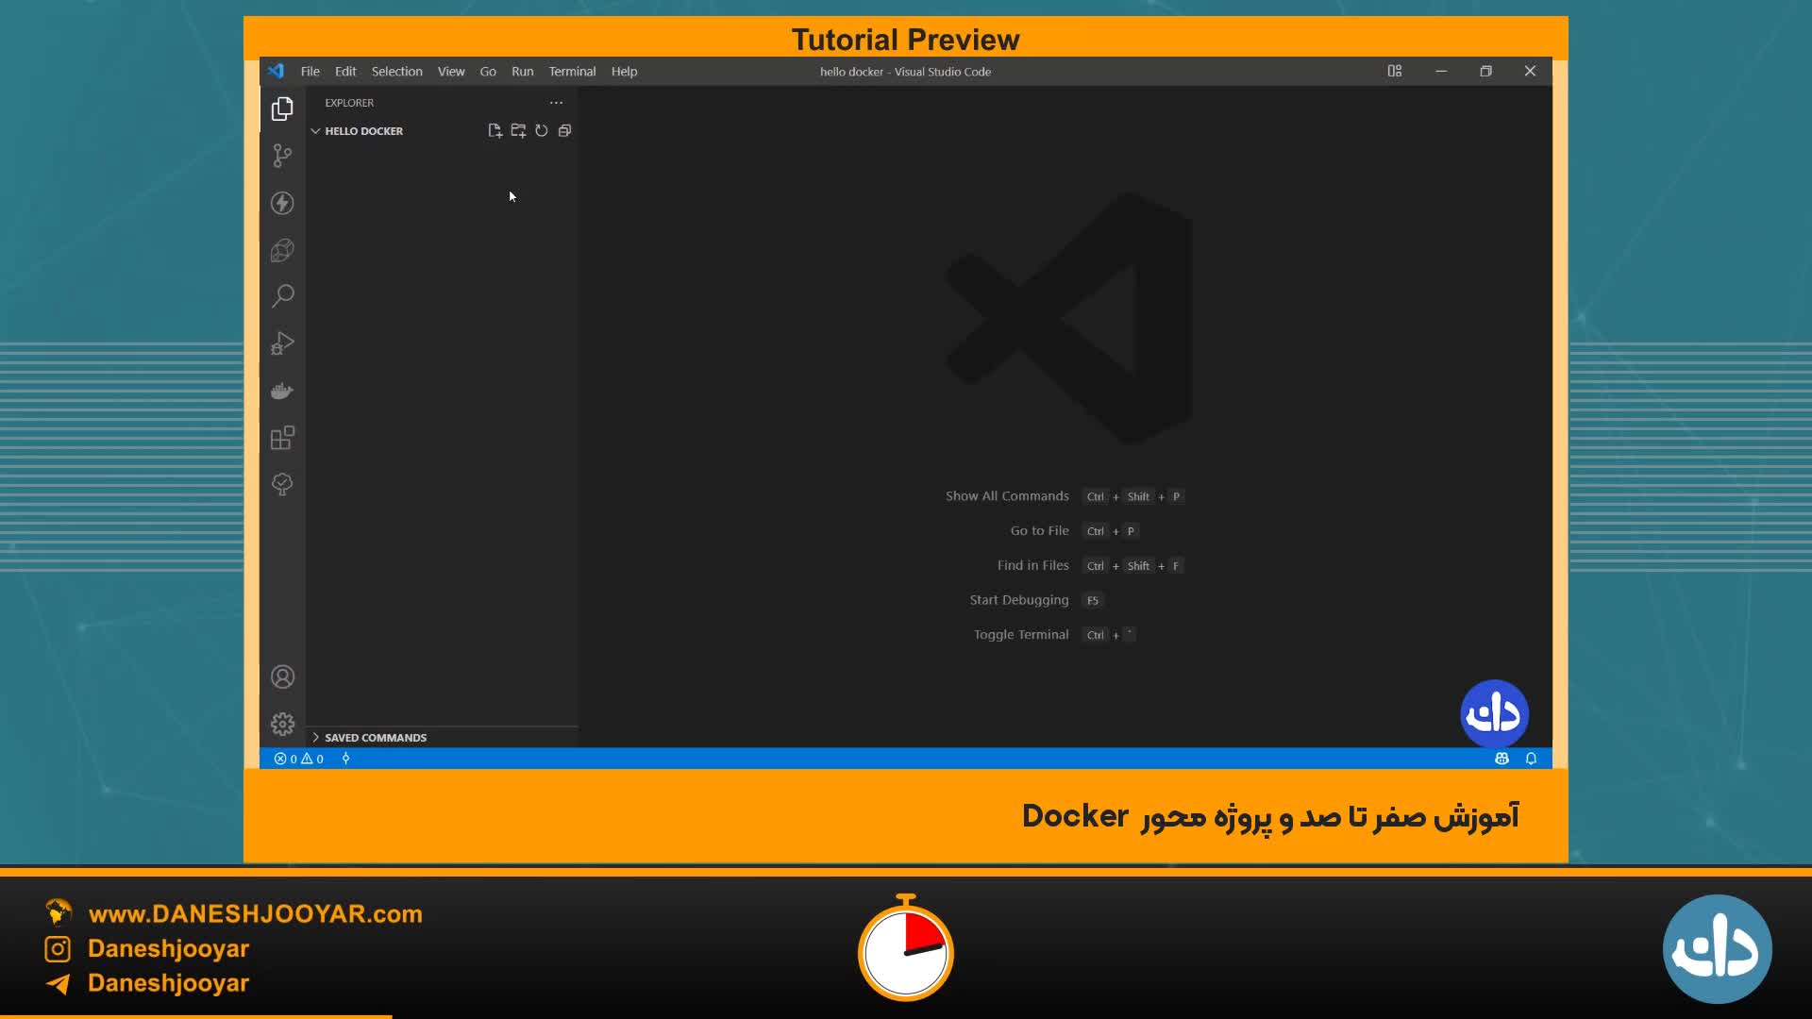Open the Source Control view

click(x=282, y=156)
